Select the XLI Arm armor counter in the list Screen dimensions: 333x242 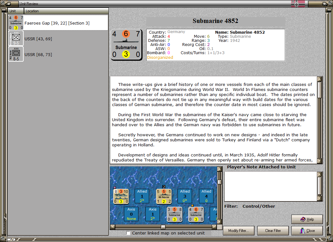click(16, 54)
